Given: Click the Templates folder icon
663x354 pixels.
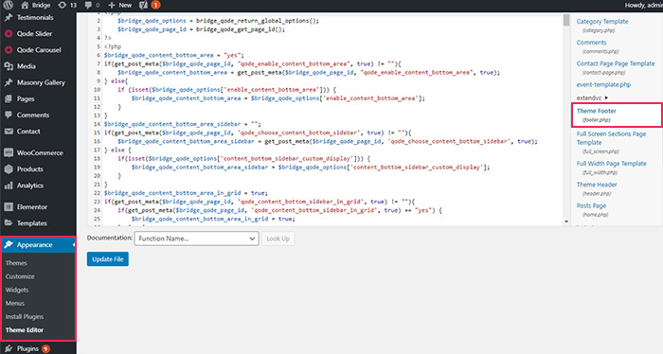Looking at the screenshot, I should (x=9, y=223).
